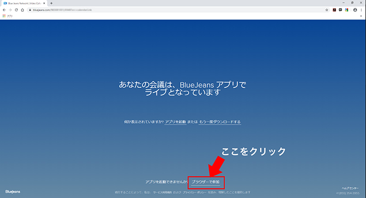Open the ヘルプセンター link

tap(350, 188)
